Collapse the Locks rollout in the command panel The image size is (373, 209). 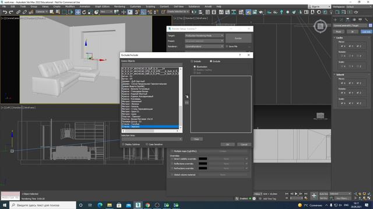tap(339, 38)
